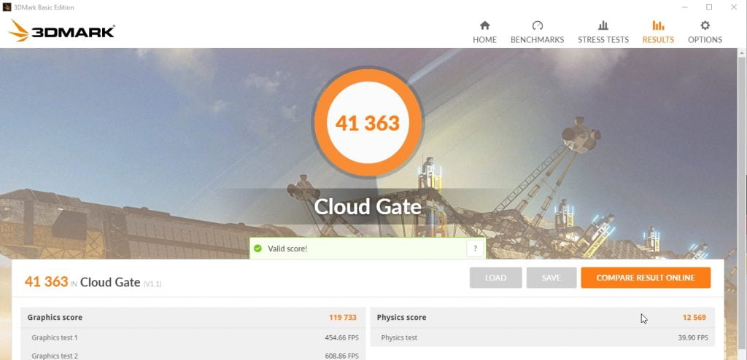
Task: Switch to the Benchmarks tab
Action: click(x=537, y=32)
